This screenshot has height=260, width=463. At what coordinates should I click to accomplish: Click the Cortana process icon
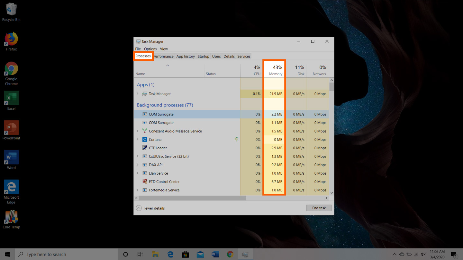pyautogui.click(x=145, y=139)
